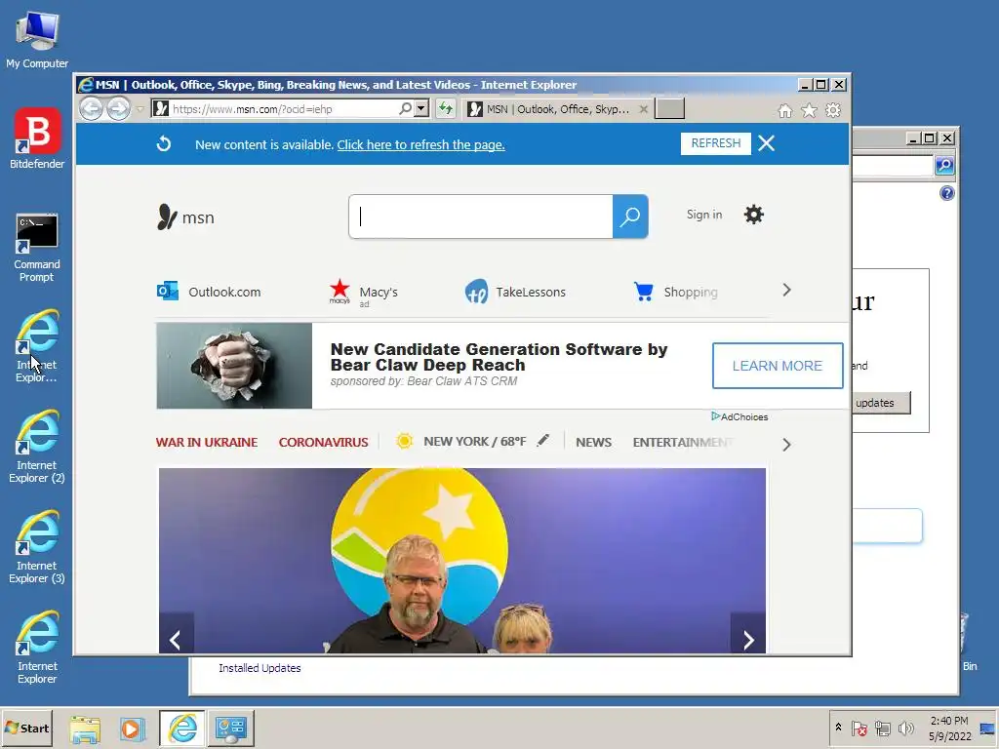Show hidden tray icons arrow
Screen dimensions: 999x749
click(x=838, y=728)
